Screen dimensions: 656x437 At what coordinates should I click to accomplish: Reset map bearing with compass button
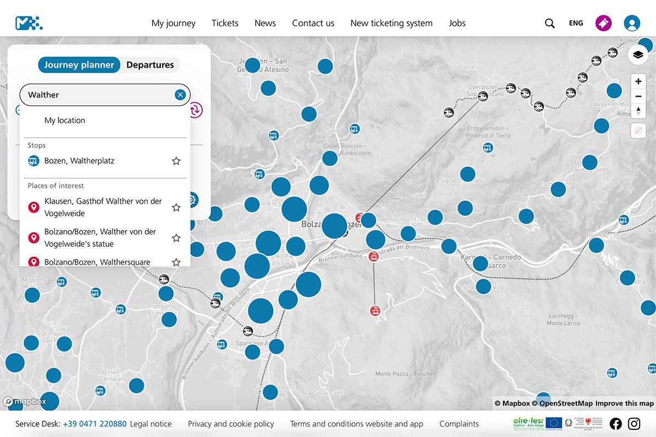pos(638,111)
